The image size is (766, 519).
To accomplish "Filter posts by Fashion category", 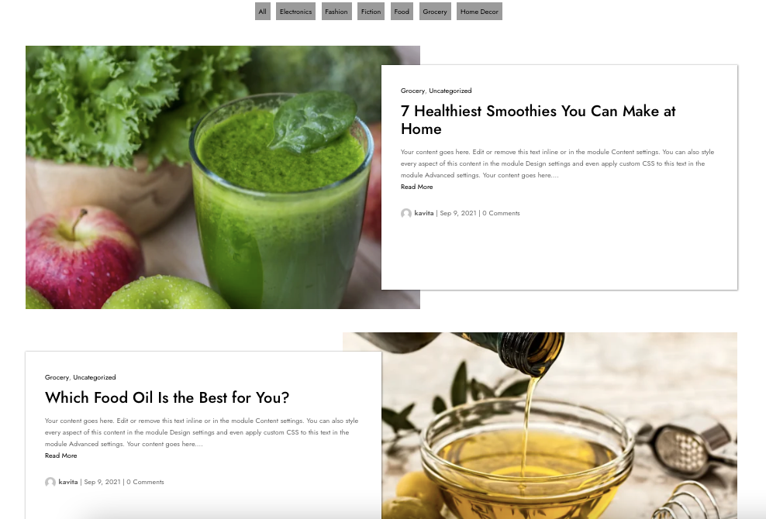I will pyautogui.click(x=336, y=12).
